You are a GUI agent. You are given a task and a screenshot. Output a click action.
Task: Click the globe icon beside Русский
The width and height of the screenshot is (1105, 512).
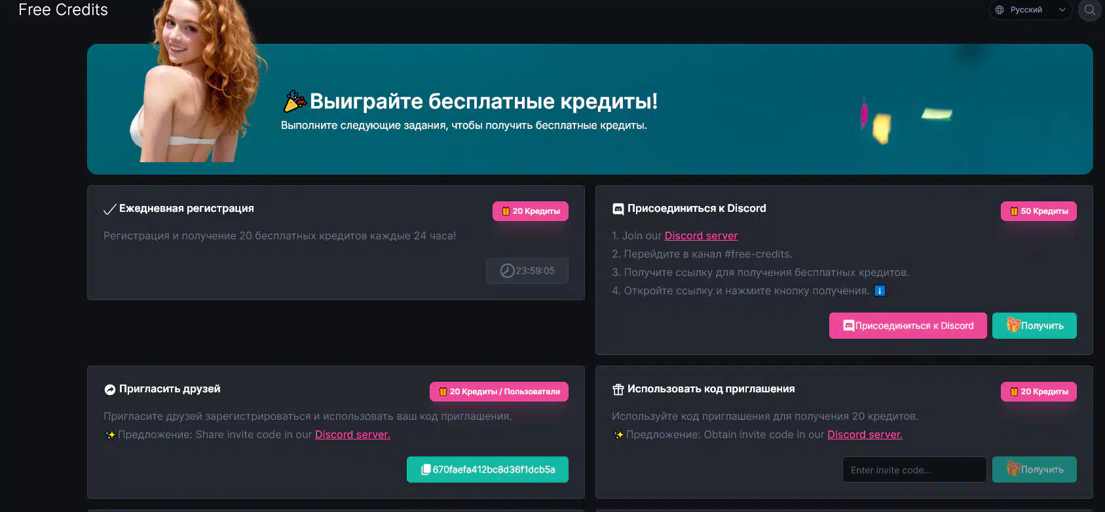(x=1000, y=10)
